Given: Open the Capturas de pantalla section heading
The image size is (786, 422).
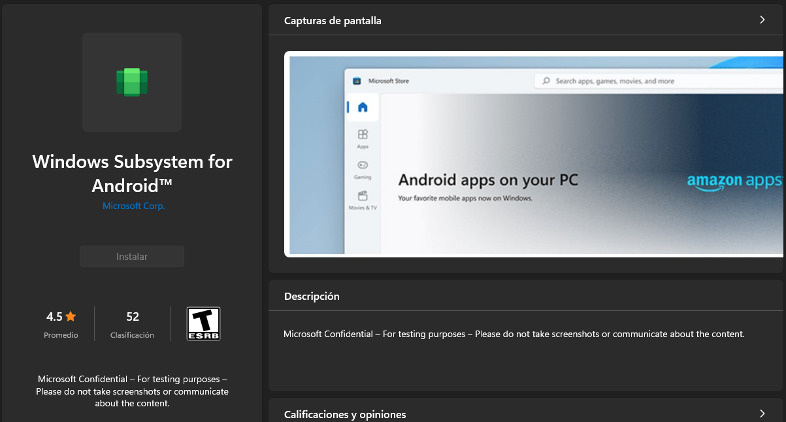Looking at the screenshot, I should point(333,21).
